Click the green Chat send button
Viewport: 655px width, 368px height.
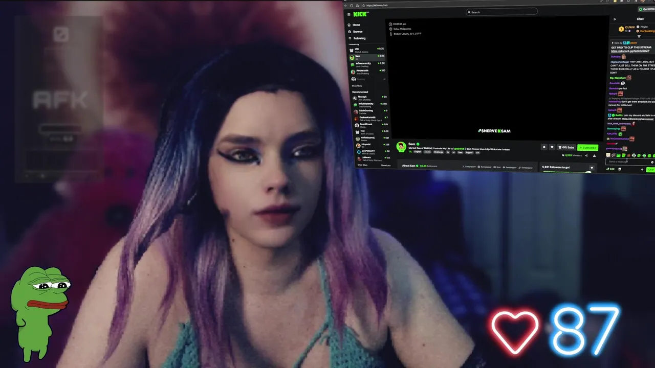[x=650, y=170]
